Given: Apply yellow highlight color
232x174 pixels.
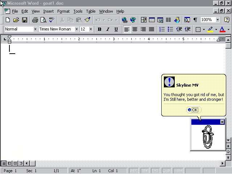Looking at the screenshot, I should (210, 29).
